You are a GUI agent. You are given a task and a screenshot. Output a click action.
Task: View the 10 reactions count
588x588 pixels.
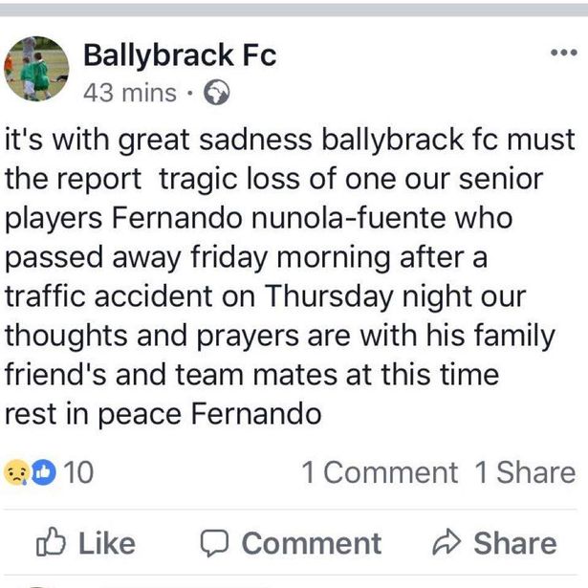[77, 472]
